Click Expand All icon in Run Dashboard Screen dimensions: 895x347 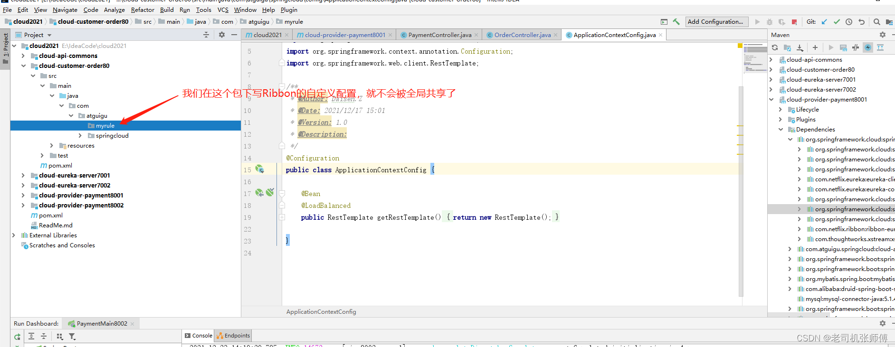click(x=31, y=336)
